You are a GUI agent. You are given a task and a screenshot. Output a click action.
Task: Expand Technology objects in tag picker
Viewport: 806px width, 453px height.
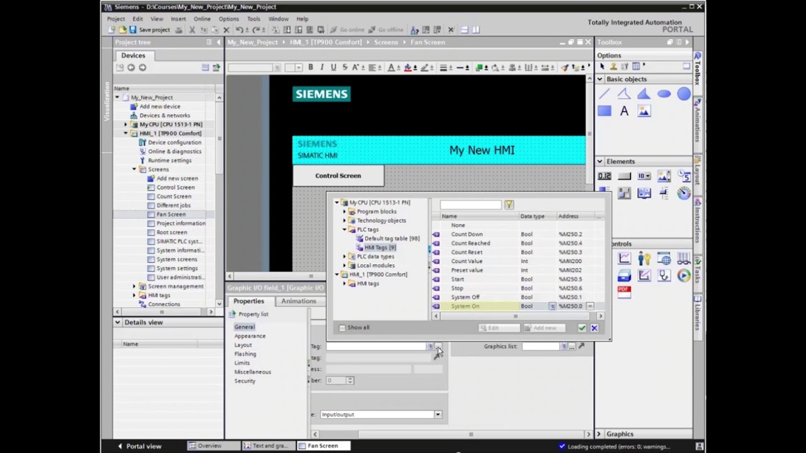[344, 221]
